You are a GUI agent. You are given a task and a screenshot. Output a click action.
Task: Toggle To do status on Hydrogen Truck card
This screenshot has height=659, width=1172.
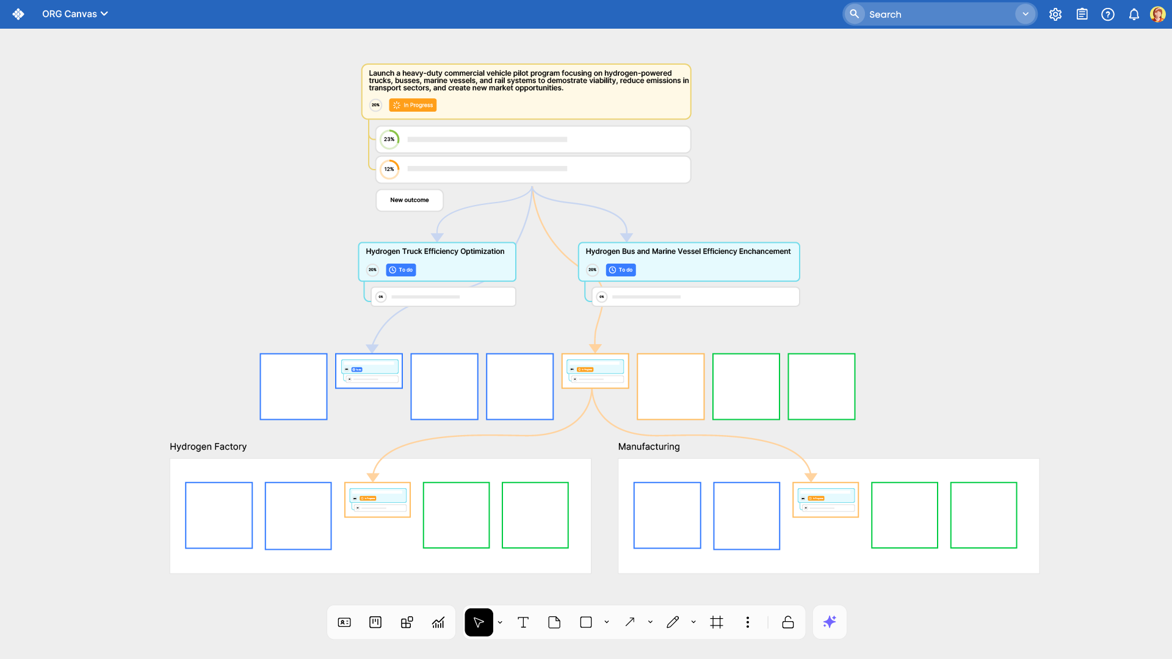(x=401, y=270)
